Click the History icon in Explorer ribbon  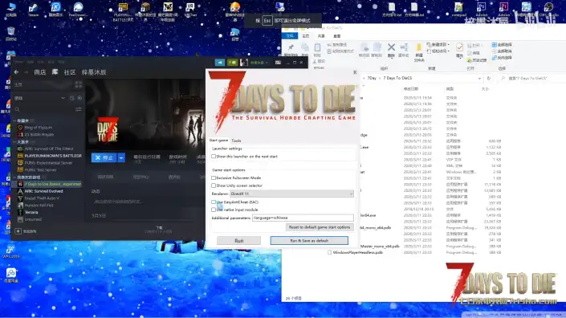click(476, 60)
